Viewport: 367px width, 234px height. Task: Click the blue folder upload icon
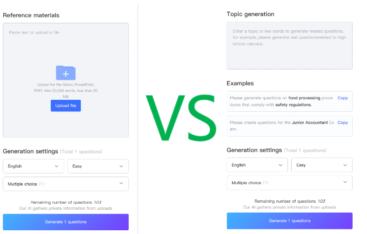tap(66, 73)
